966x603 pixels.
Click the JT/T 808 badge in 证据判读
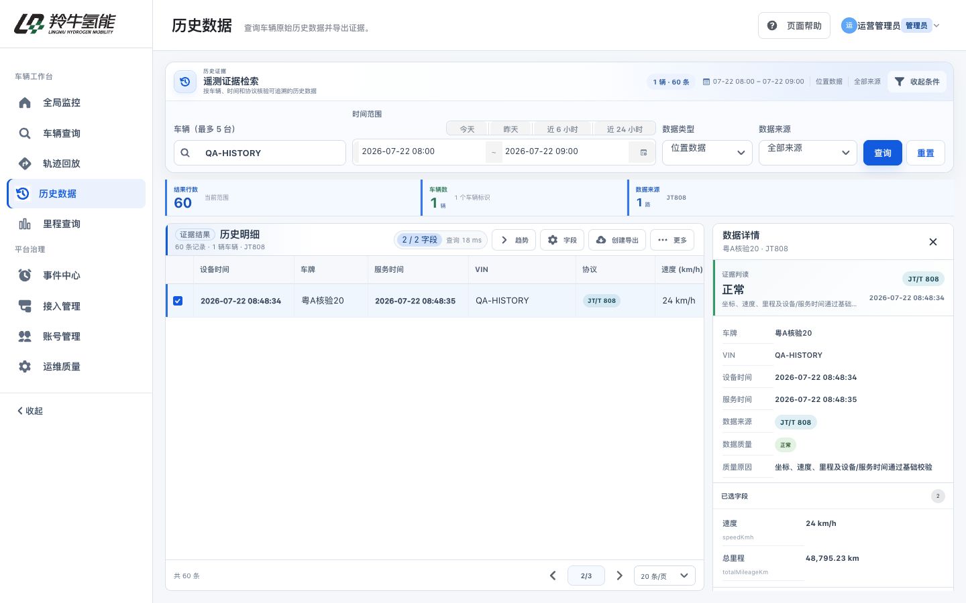[923, 279]
